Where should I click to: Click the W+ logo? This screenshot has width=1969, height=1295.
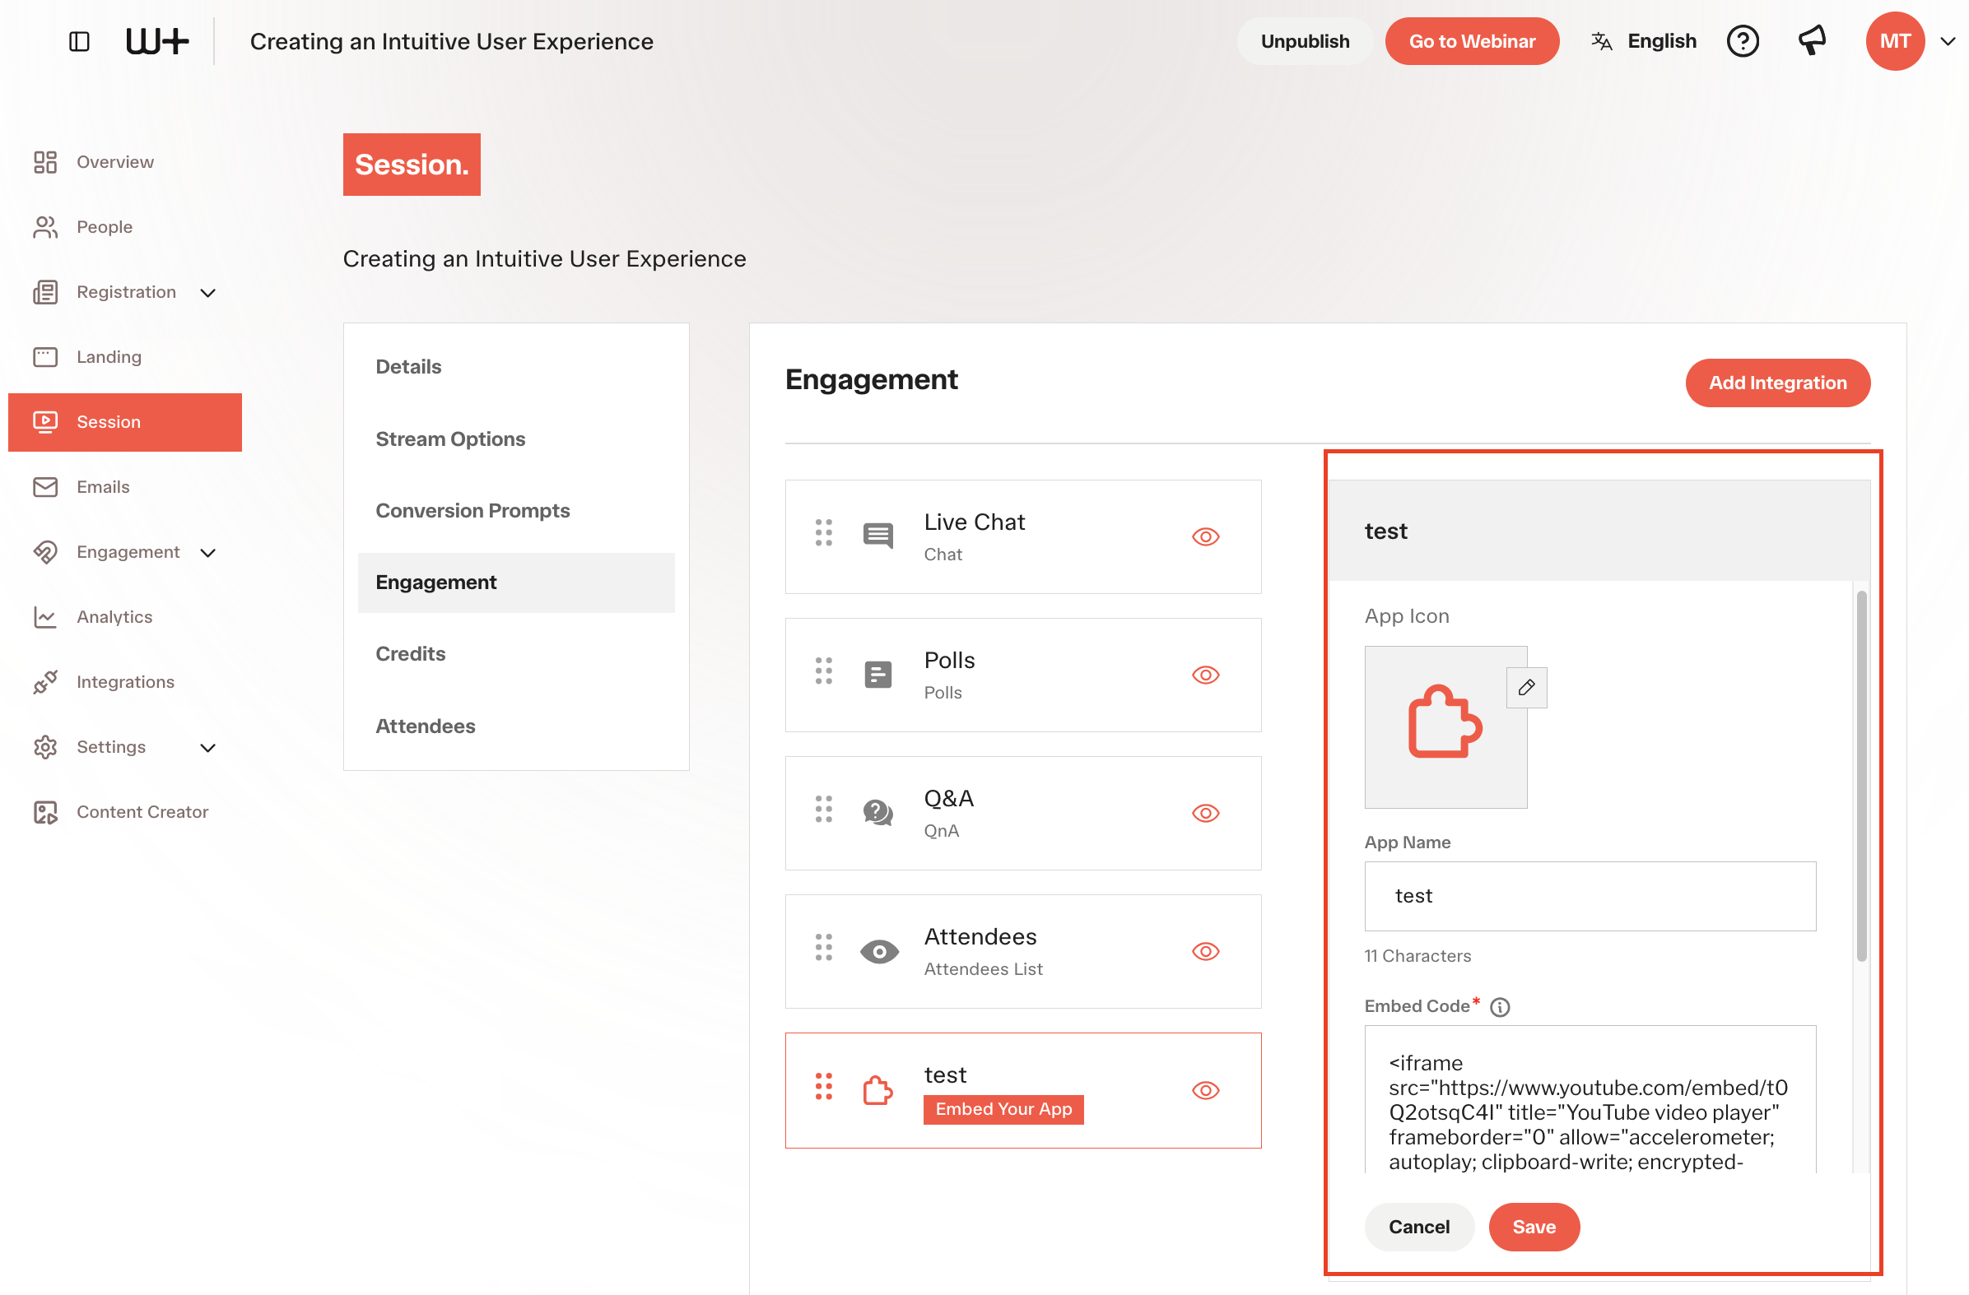tap(157, 41)
